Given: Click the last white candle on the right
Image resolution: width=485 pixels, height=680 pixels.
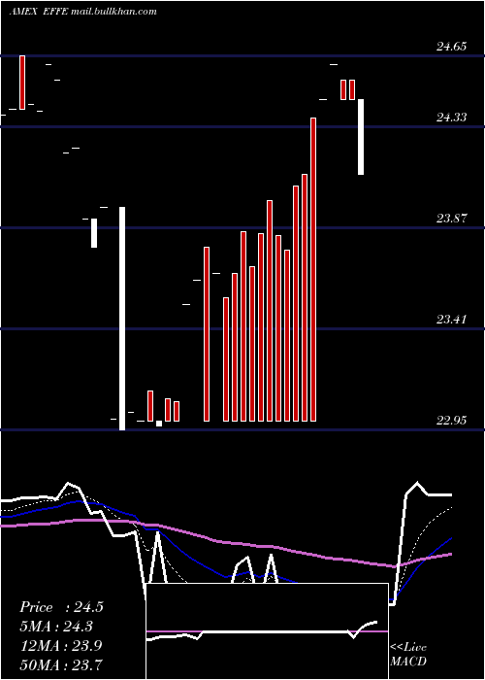Looking at the screenshot, I should tap(360, 137).
